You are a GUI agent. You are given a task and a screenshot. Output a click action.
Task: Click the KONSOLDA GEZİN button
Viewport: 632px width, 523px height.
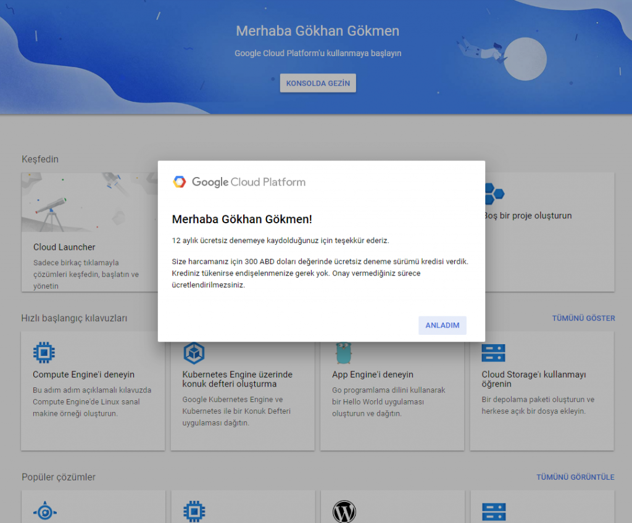point(318,83)
